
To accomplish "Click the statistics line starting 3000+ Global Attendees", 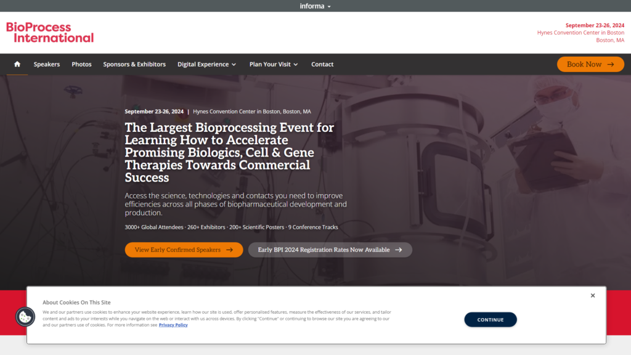I will point(232,227).
